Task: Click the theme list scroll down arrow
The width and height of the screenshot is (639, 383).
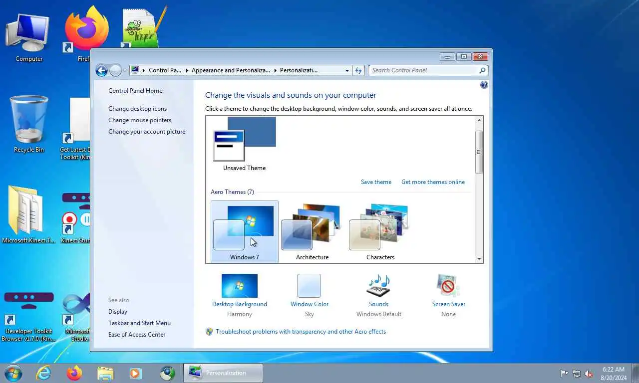Action: coord(479,259)
